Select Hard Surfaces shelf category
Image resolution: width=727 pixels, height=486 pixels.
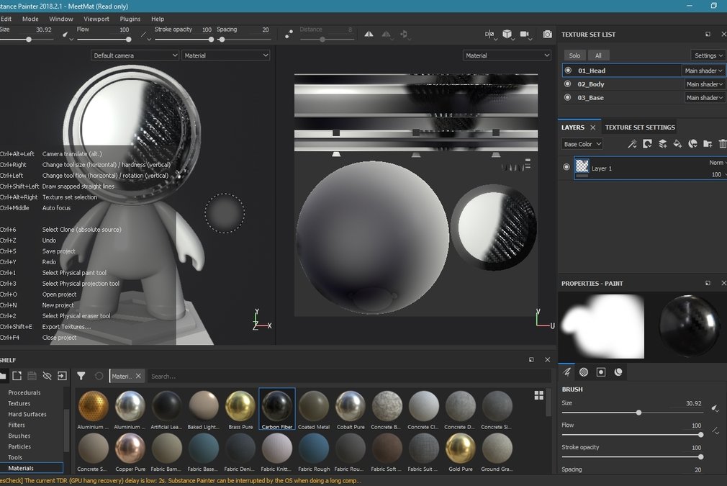(x=27, y=414)
